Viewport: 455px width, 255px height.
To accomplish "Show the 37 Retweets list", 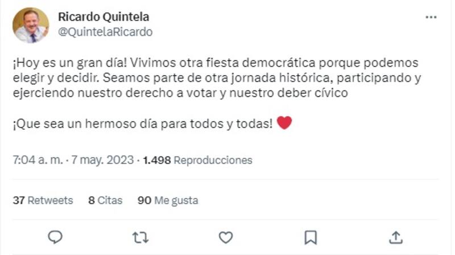I will pyautogui.click(x=43, y=200).
